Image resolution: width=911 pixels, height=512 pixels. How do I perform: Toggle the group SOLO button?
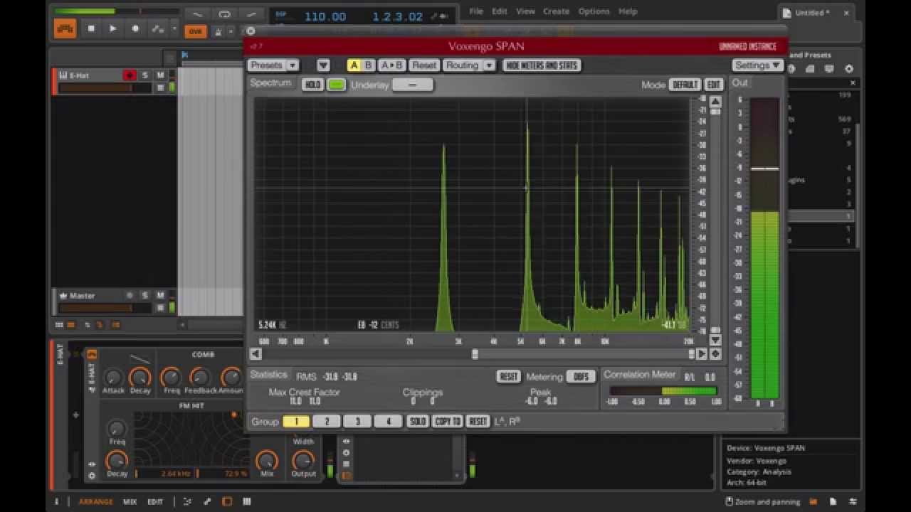(418, 422)
